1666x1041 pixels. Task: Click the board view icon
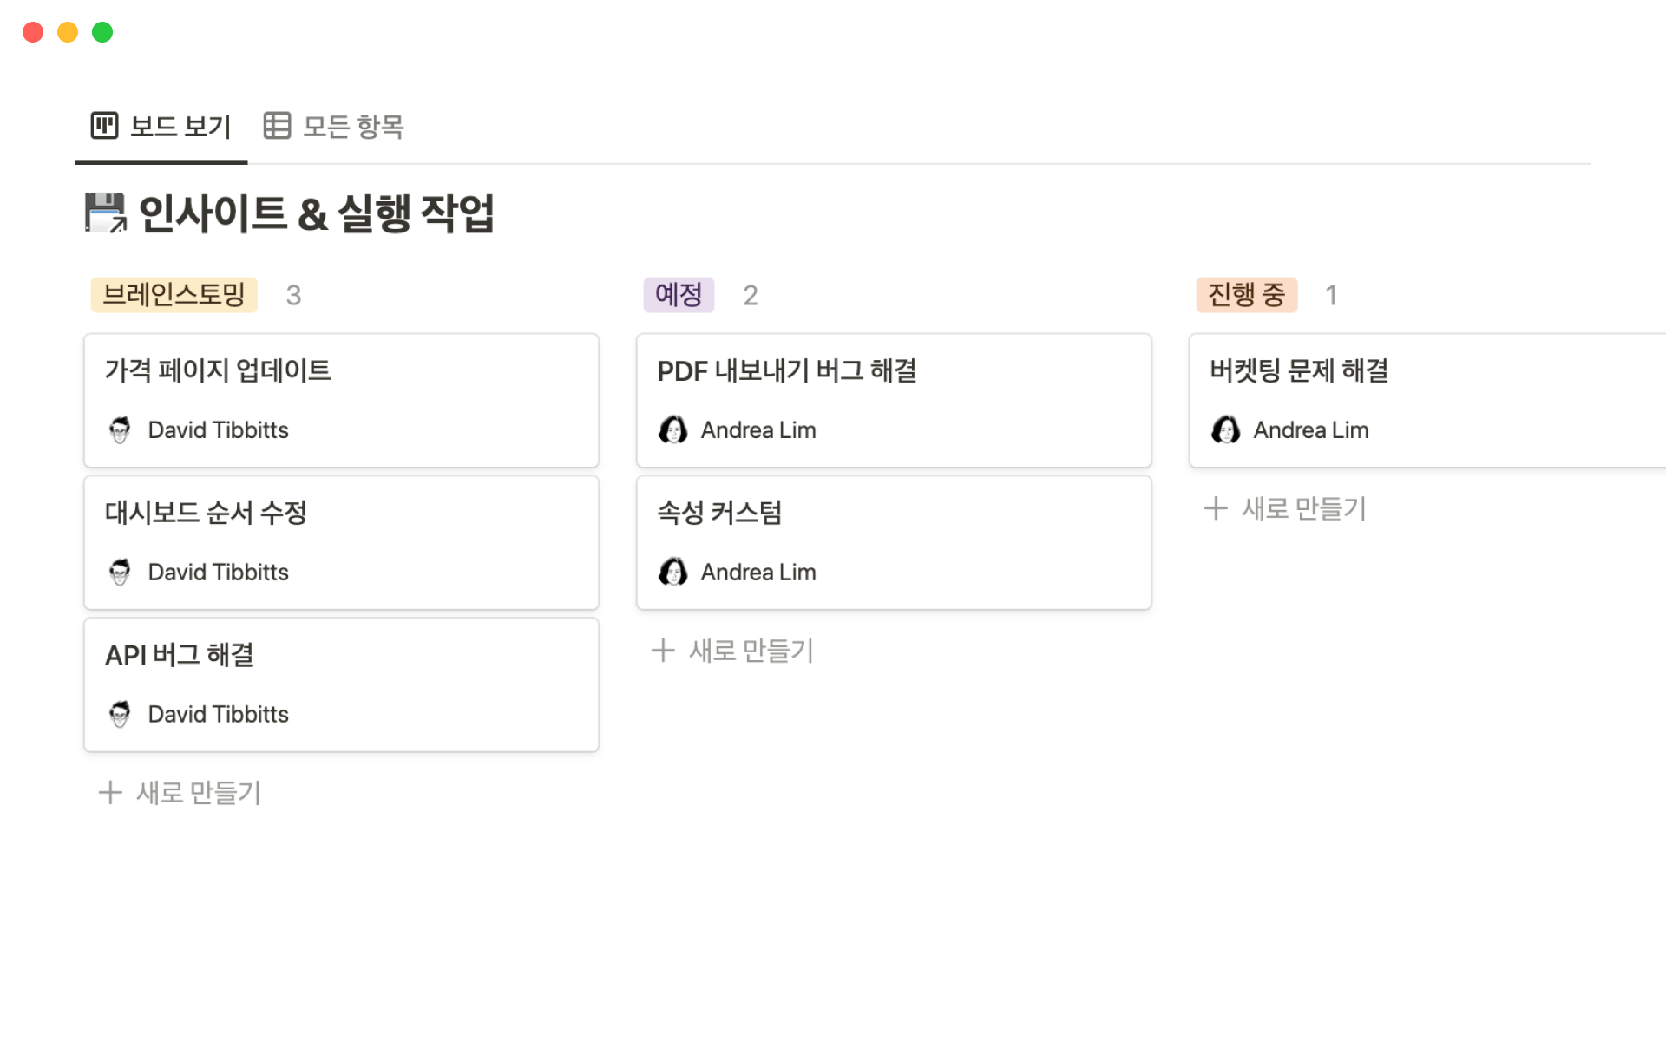pos(104,126)
